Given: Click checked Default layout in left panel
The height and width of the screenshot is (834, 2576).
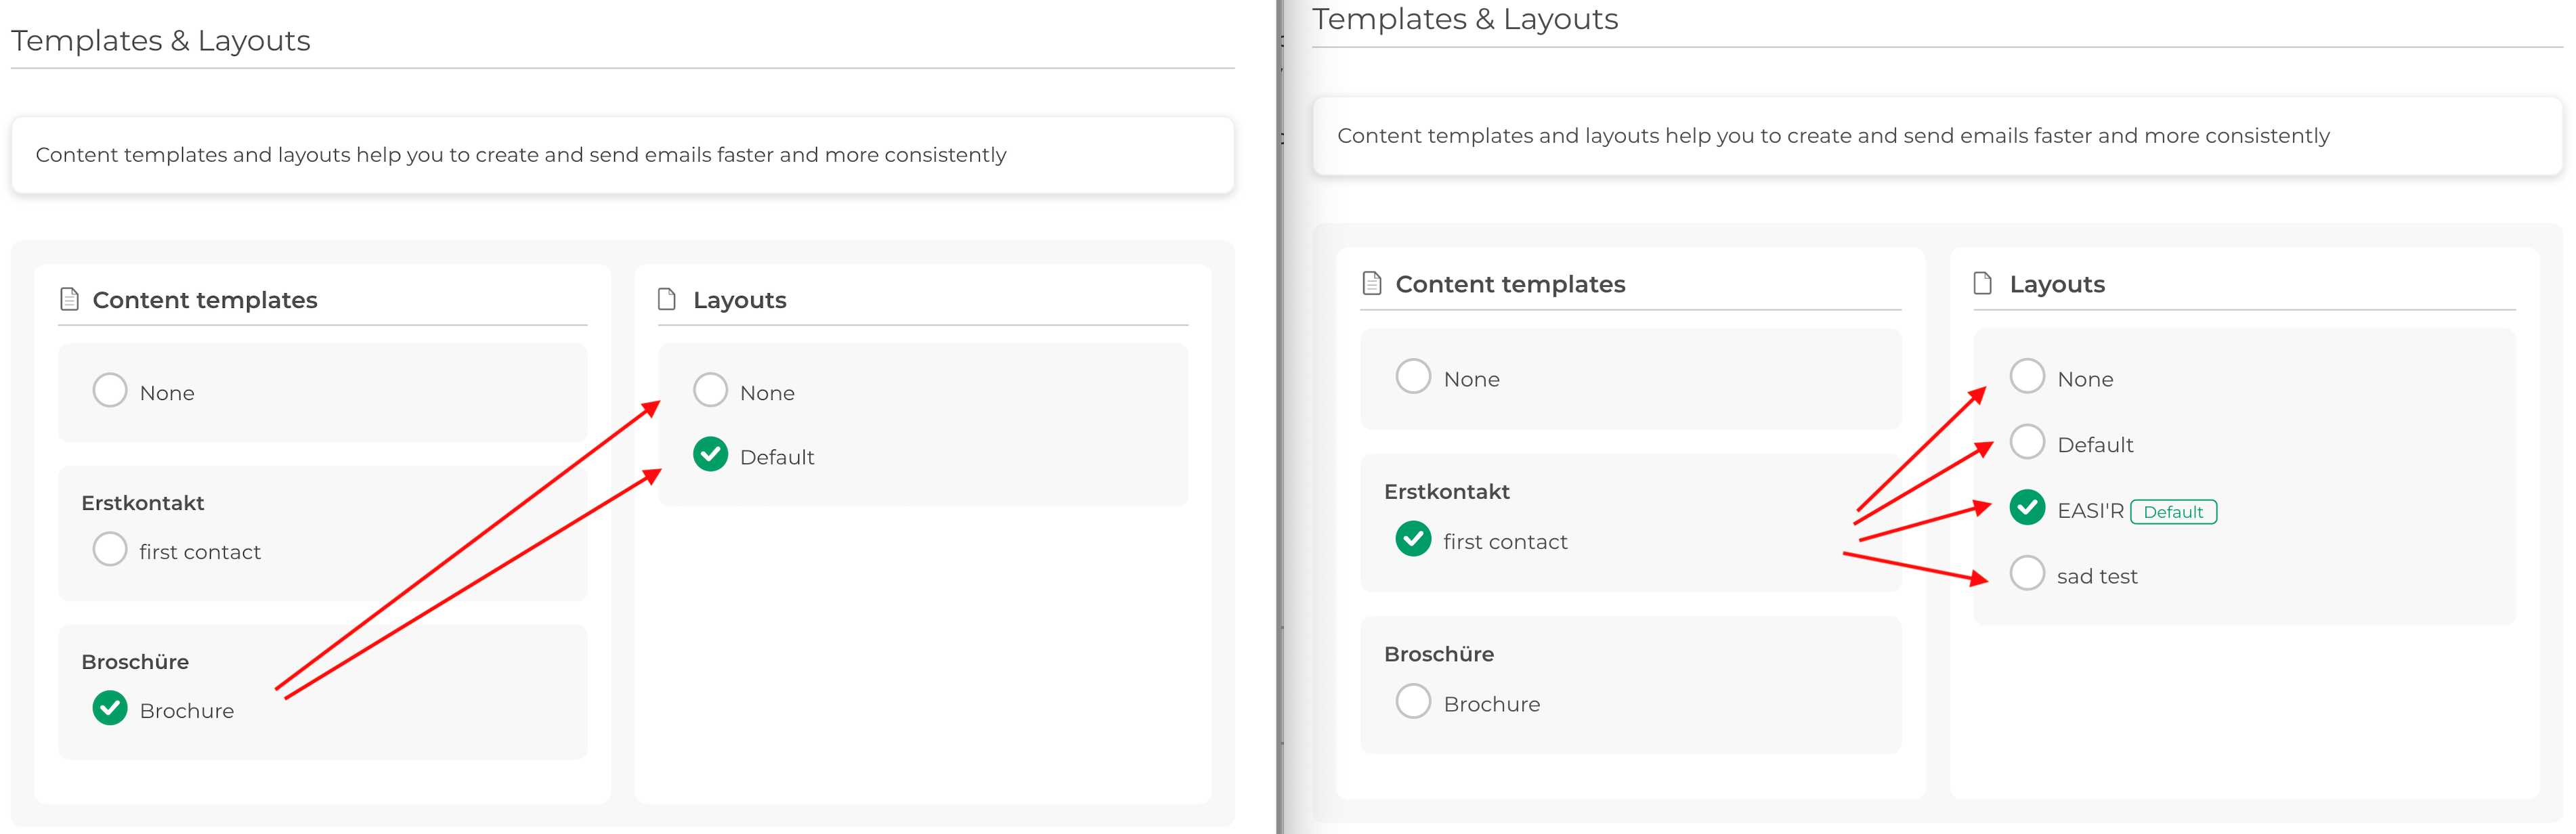Looking at the screenshot, I should point(710,455).
